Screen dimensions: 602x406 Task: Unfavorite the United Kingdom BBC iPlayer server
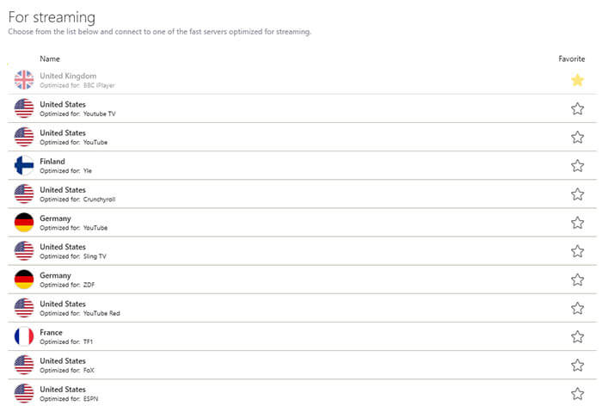click(577, 80)
